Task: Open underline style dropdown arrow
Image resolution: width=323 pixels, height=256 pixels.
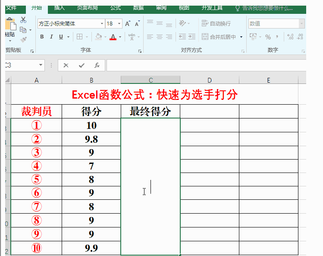Action: (68, 37)
